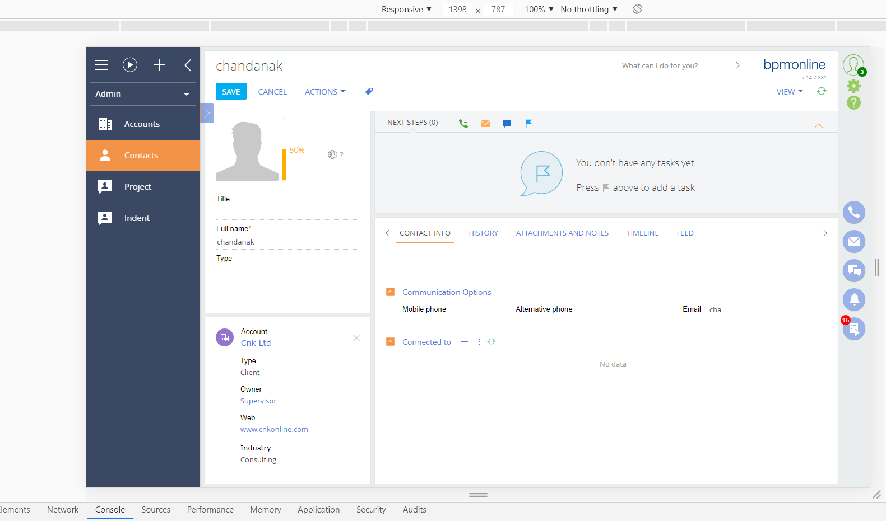Image resolution: width=886 pixels, height=521 pixels.
Task: Open the green help question mark
Action: point(853,102)
